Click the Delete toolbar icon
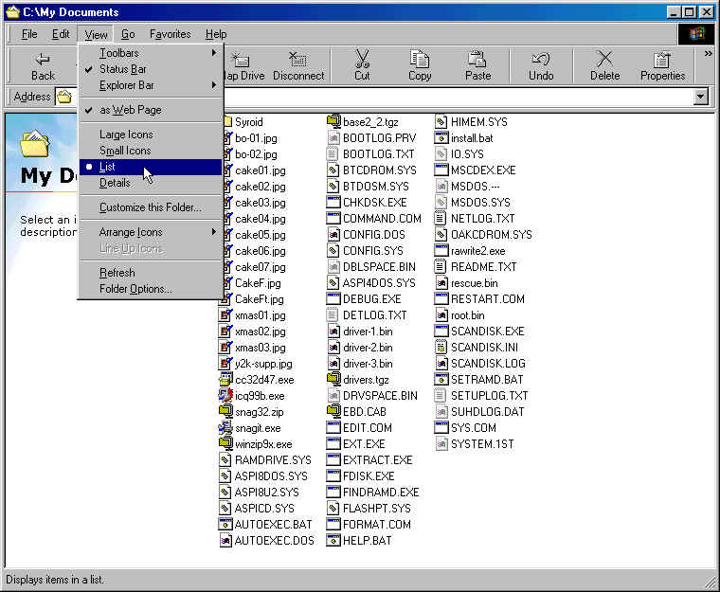 [x=604, y=65]
